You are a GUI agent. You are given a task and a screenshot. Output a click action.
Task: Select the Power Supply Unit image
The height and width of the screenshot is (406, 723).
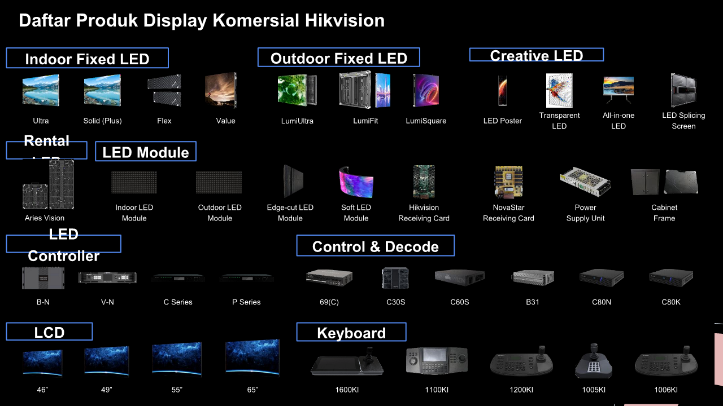point(585,182)
